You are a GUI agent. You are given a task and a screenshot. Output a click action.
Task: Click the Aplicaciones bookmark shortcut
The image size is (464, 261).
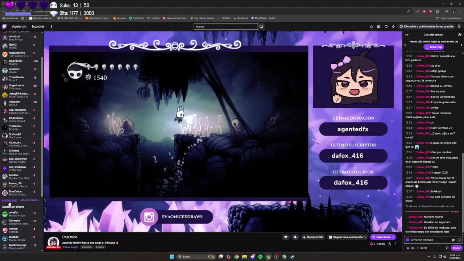point(10,18)
